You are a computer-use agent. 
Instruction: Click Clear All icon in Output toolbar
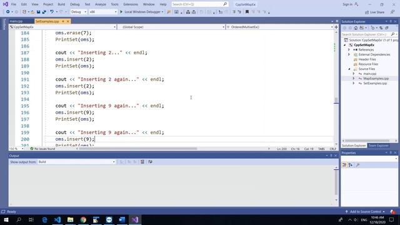[142, 162]
